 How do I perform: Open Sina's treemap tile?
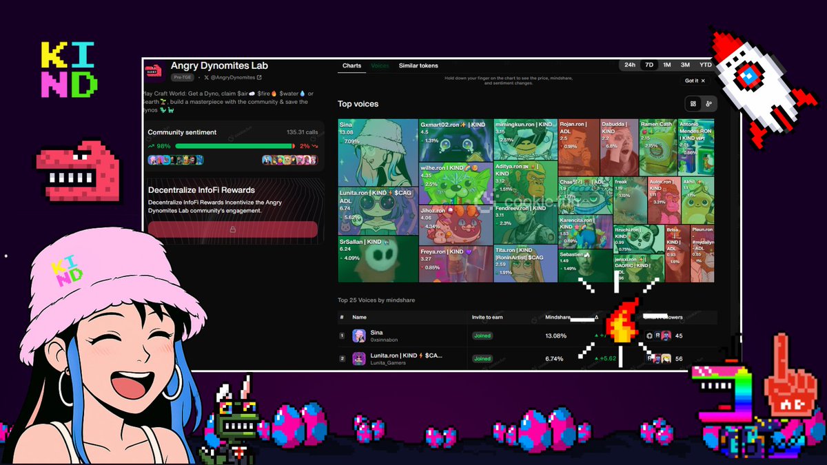click(x=378, y=153)
